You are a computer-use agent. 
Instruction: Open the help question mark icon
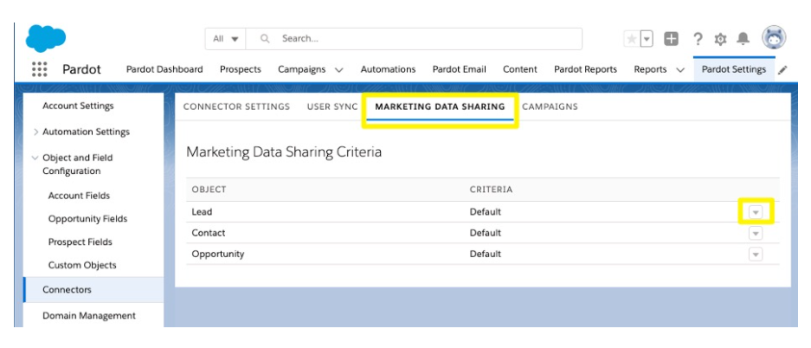coord(698,39)
